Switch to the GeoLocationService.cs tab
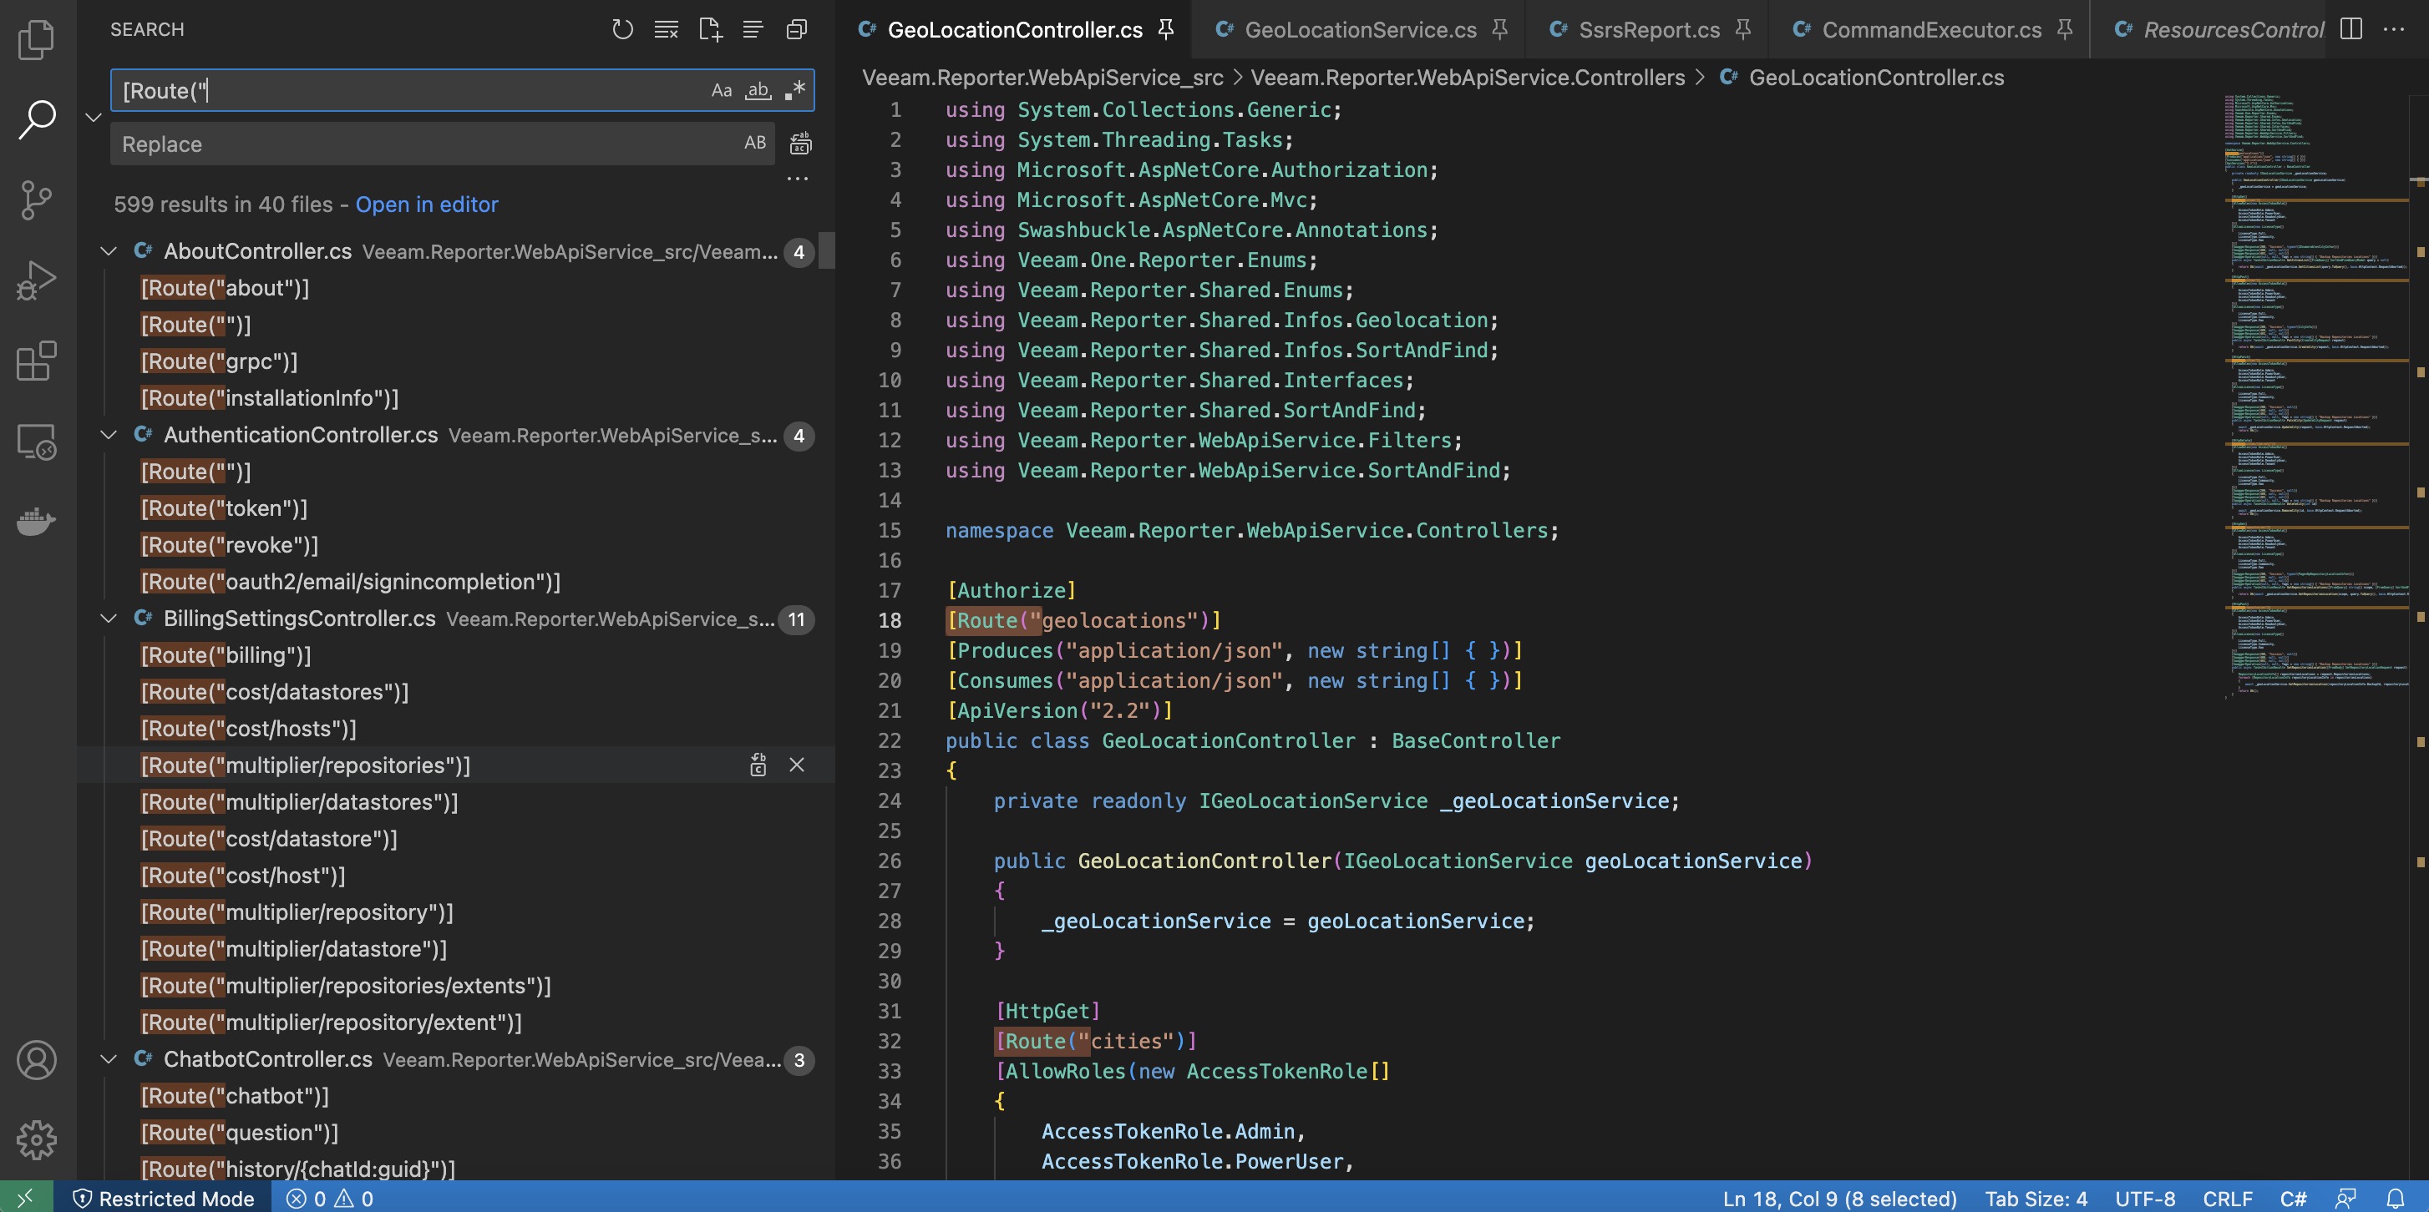Image resolution: width=2429 pixels, height=1212 pixels. pos(1360,30)
